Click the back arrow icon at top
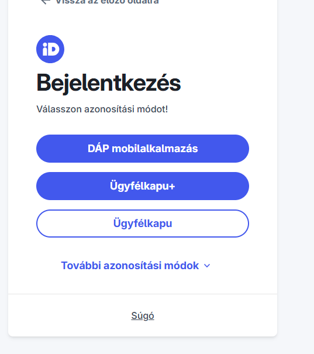 coord(46,2)
